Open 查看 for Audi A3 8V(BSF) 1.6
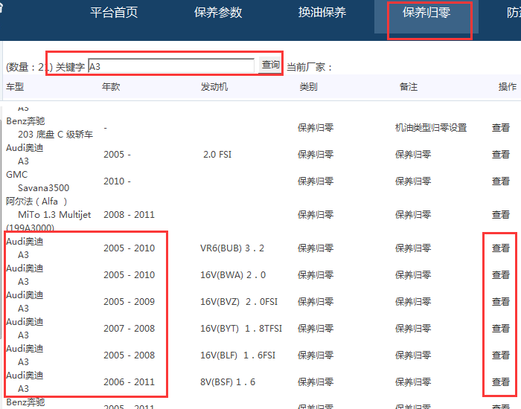Image resolution: width=521 pixels, height=409 pixels. click(501, 382)
